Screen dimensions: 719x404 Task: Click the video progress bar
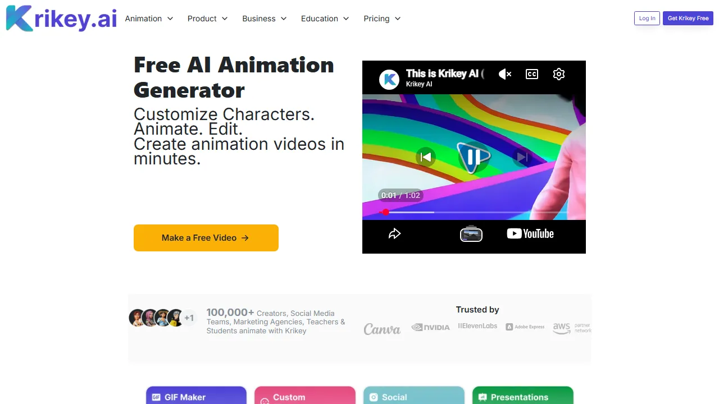pyautogui.click(x=474, y=212)
